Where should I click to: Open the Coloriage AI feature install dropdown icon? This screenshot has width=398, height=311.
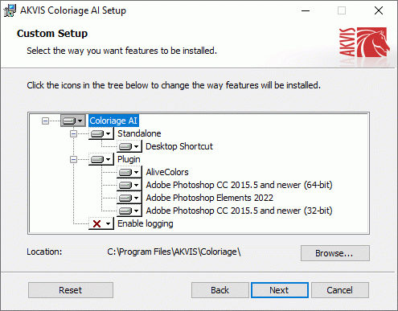(x=73, y=121)
